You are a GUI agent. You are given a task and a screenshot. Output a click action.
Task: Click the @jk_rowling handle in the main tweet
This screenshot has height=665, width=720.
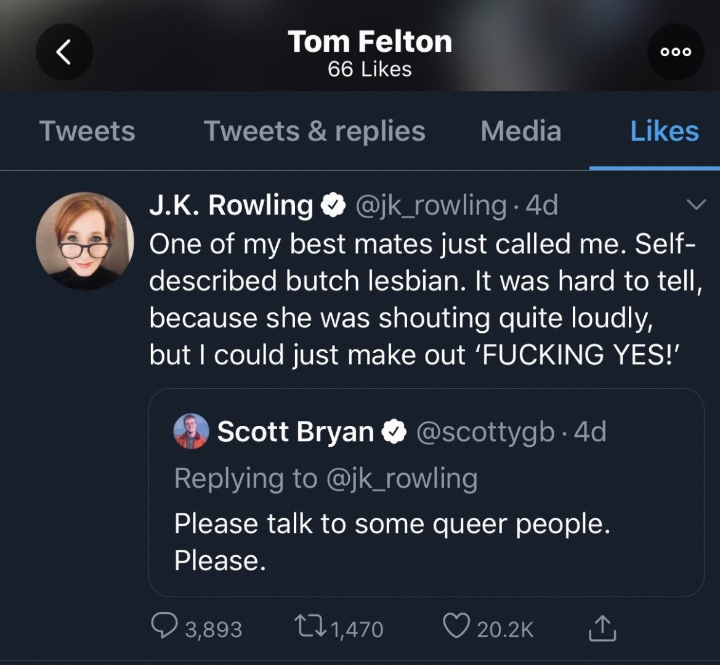431,205
